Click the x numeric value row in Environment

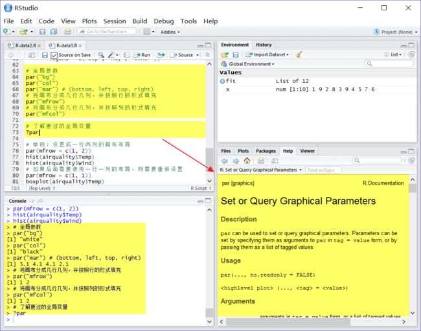(x=317, y=89)
